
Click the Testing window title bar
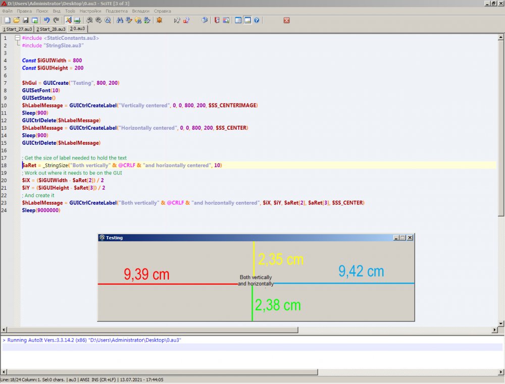click(x=256, y=238)
